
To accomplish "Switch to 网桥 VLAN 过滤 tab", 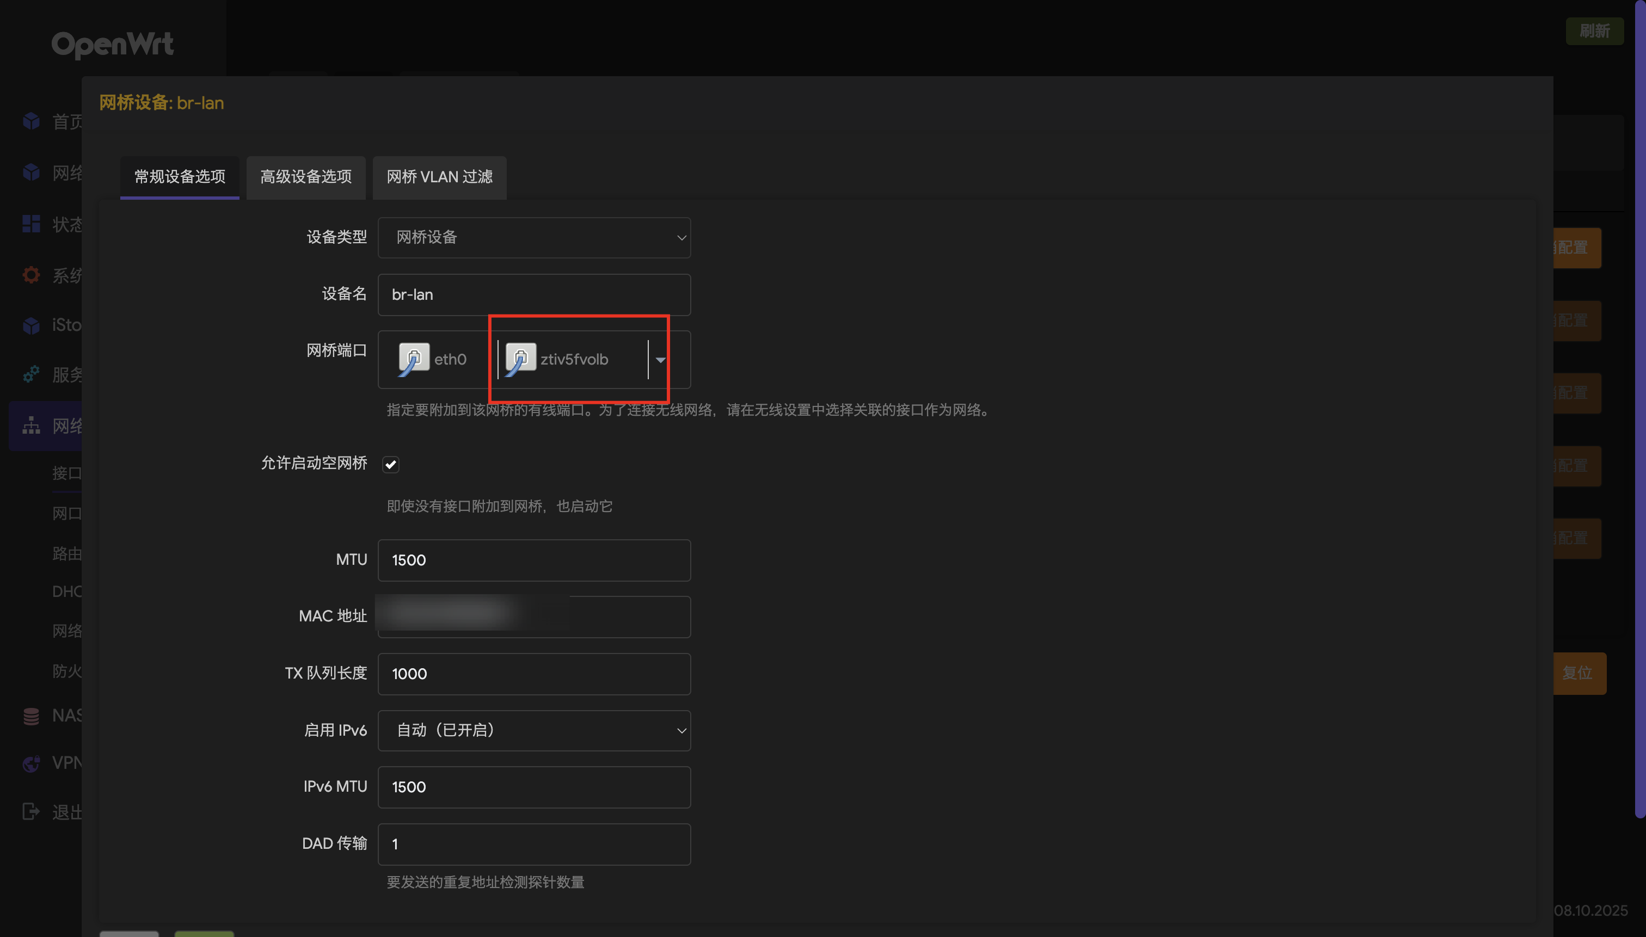I will coord(439,177).
